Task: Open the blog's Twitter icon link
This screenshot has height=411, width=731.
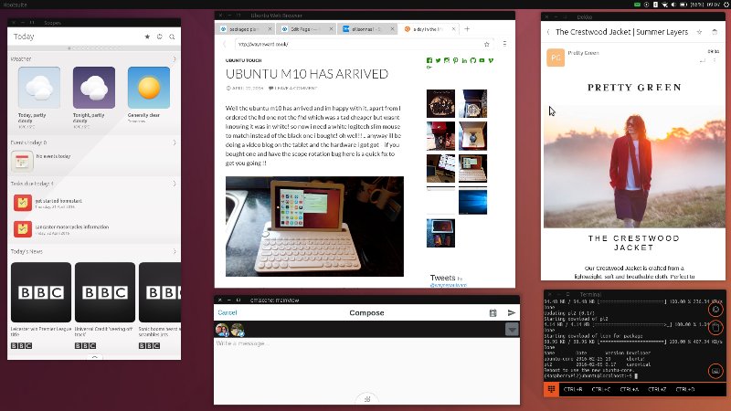Action: [x=438, y=60]
